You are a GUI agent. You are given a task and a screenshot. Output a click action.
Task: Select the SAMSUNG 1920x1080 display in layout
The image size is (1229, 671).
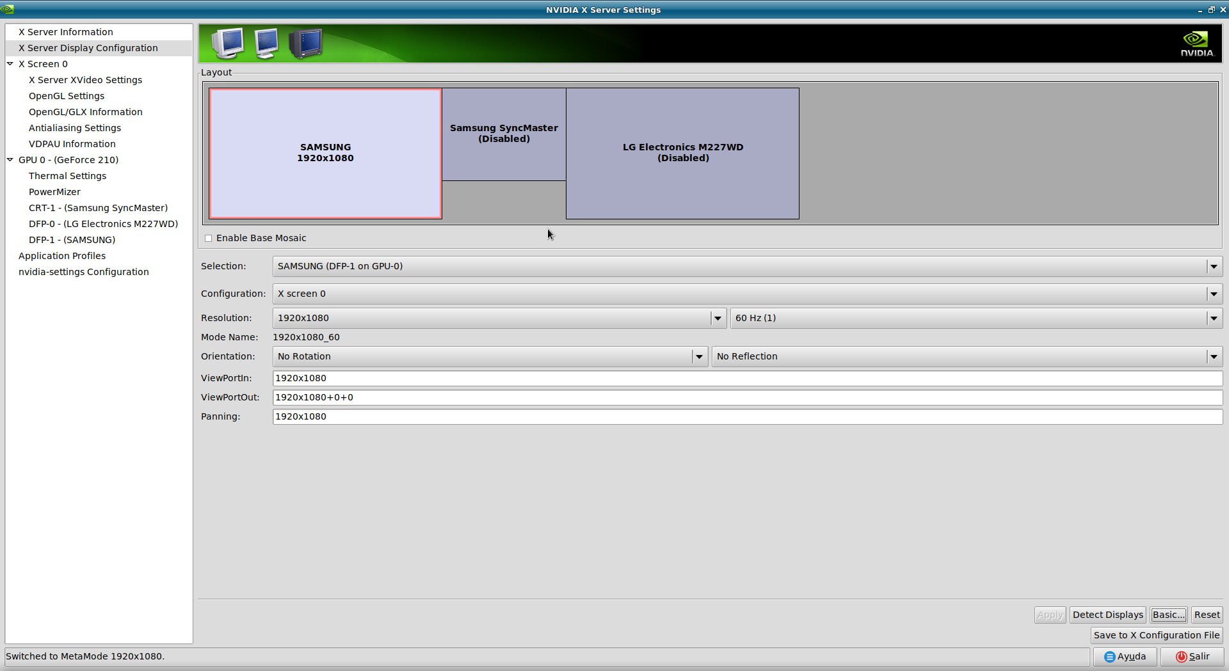(325, 154)
